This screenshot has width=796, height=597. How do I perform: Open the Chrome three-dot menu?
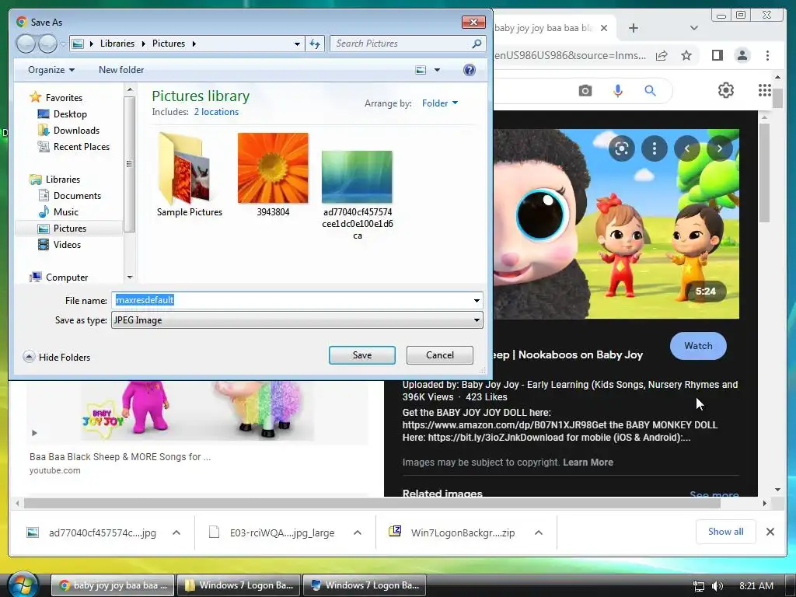767,55
